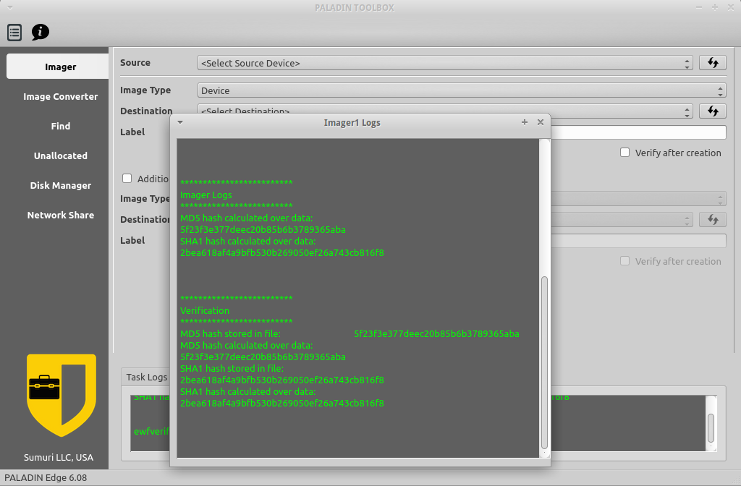Open the task list icon in toolbar

point(14,32)
